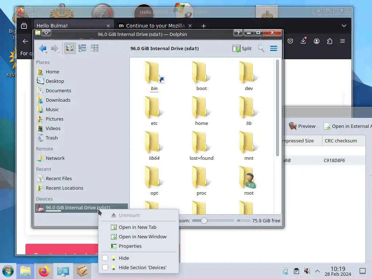Choose Properties from context menu
This screenshot has height=279, width=372.
(x=138, y=246)
